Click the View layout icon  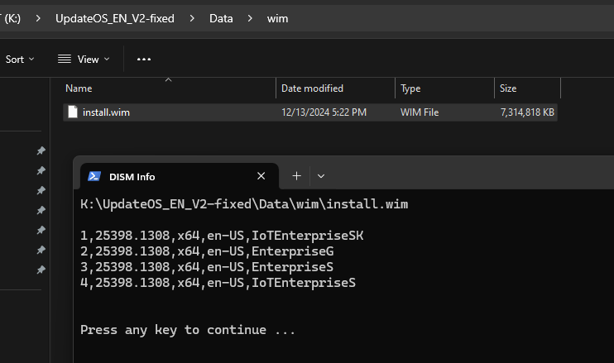(x=64, y=60)
